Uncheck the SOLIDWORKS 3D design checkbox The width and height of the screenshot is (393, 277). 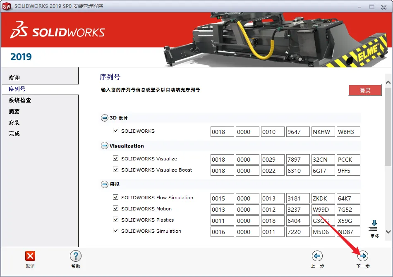115,131
